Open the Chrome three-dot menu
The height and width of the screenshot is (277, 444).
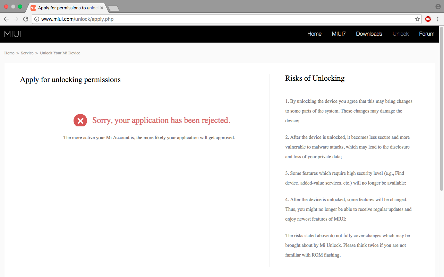[x=438, y=19]
